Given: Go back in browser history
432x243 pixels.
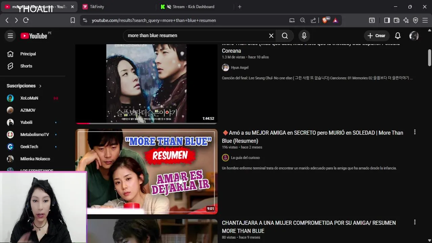Looking at the screenshot, I should (x=7, y=21).
